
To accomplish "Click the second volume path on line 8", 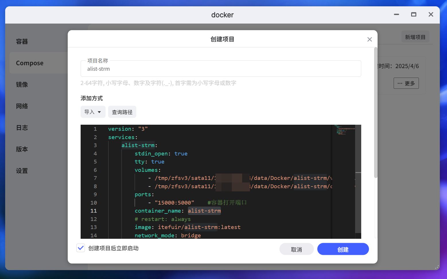I will point(243,186).
